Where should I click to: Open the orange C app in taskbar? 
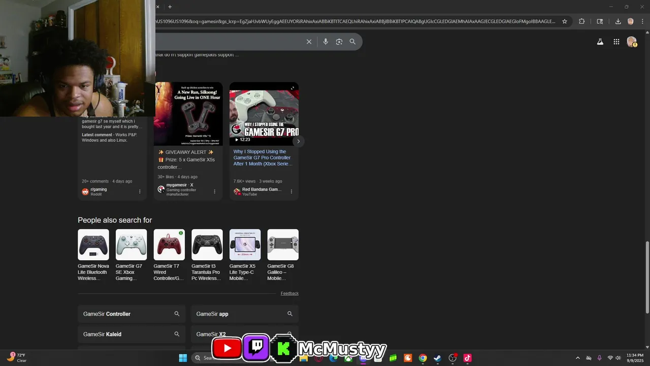[408, 358]
